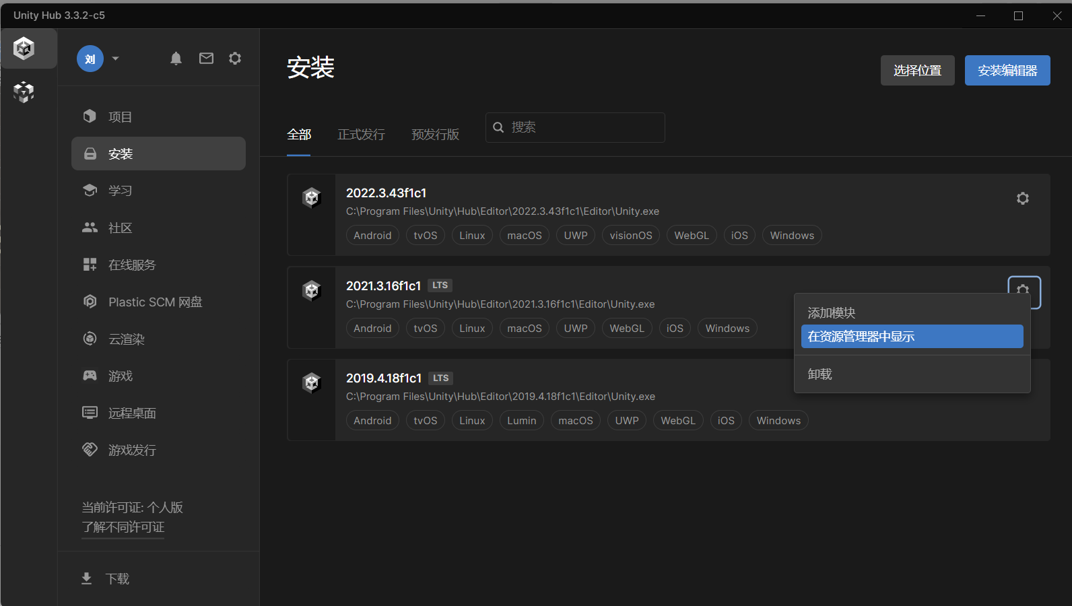Click the search magnifier icon

pyautogui.click(x=498, y=127)
